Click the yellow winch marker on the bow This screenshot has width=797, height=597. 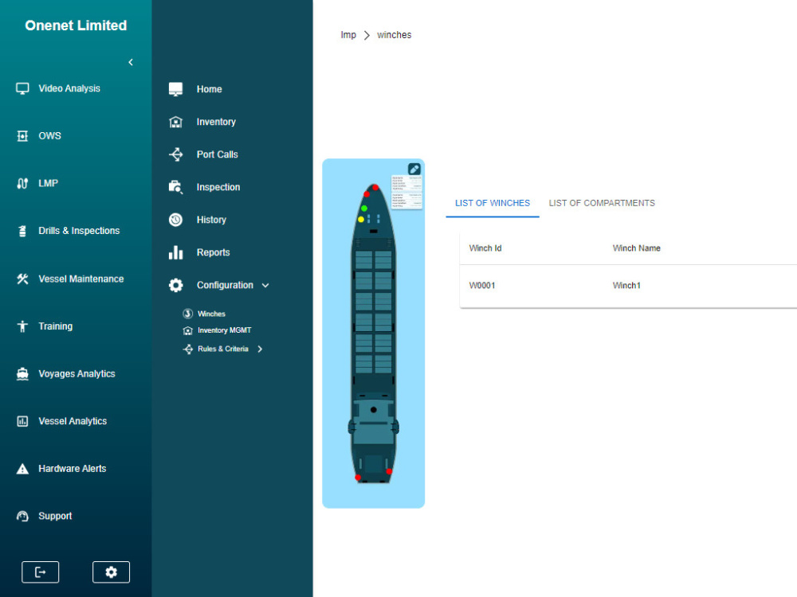click(x=361, y=220)
